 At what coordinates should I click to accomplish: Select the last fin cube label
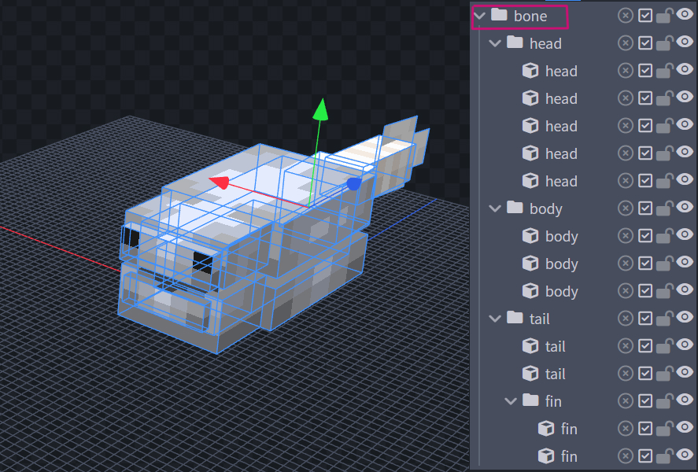click(x=569, y=456)
